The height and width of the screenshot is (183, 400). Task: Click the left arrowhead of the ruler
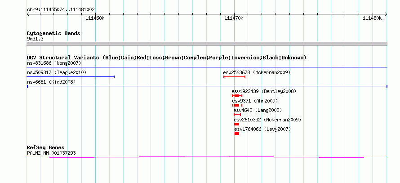tap(28, 14)
